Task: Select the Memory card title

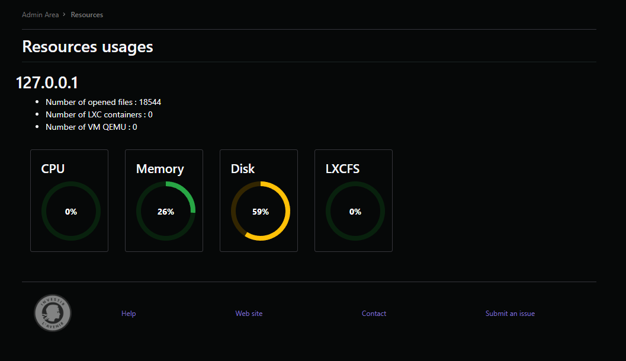Action: (x=160, y=169)
